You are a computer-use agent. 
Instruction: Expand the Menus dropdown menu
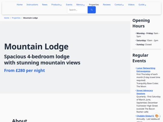pyautogui.click(x=80, y=5)
